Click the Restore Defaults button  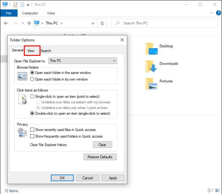tap(100, 157)
